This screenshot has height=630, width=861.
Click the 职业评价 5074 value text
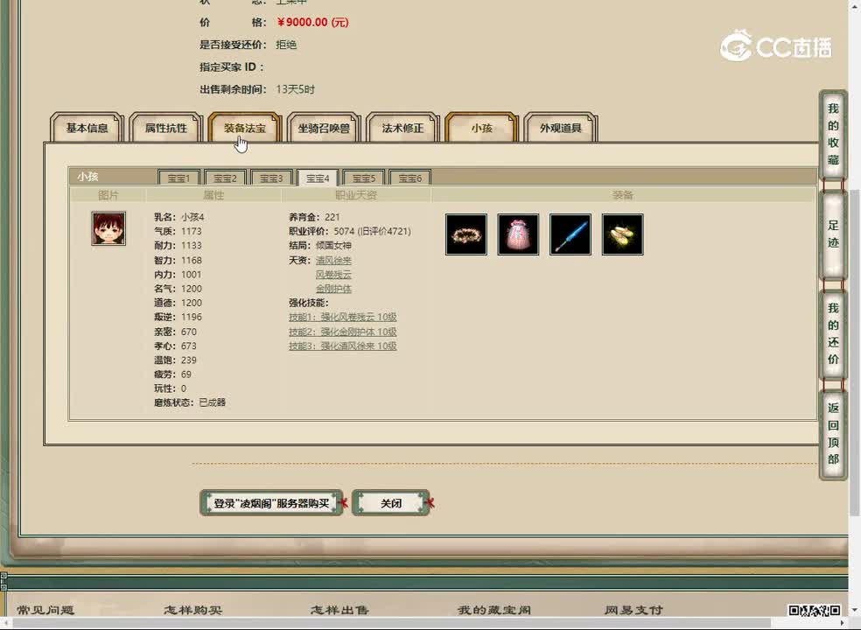point(350,231)
